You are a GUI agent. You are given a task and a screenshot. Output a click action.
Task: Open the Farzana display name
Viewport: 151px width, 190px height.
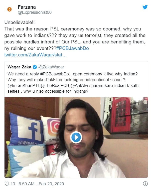(27, 7)
